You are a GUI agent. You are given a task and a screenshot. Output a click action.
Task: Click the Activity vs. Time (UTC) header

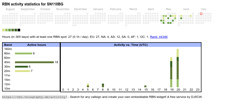tap(131, 45)
